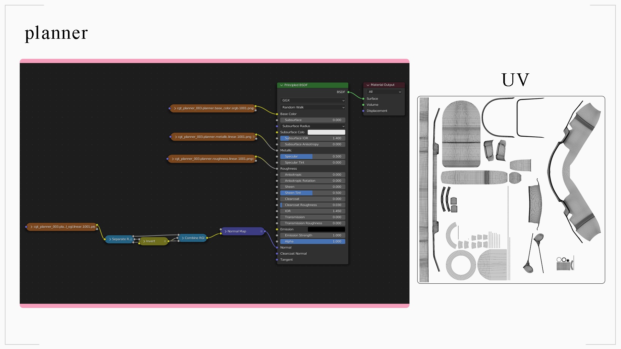Expand the Normal Map node chevron
Screen dimensions: 621x349
(225, 231)
